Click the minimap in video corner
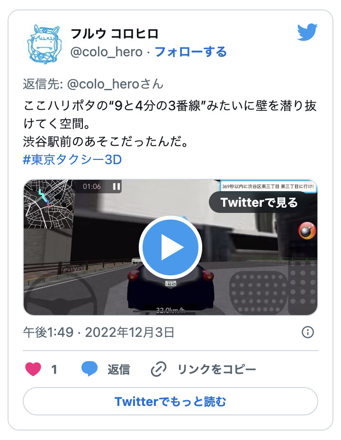Viewport: 341px width, 440px height. 48,204
